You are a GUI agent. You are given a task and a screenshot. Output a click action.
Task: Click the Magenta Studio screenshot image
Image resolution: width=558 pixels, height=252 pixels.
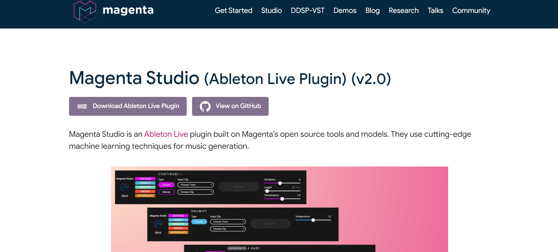[279, 209]
